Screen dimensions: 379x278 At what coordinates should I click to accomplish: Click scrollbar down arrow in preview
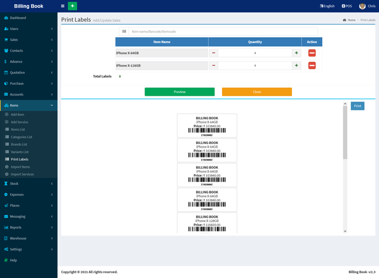click(345, 231)
